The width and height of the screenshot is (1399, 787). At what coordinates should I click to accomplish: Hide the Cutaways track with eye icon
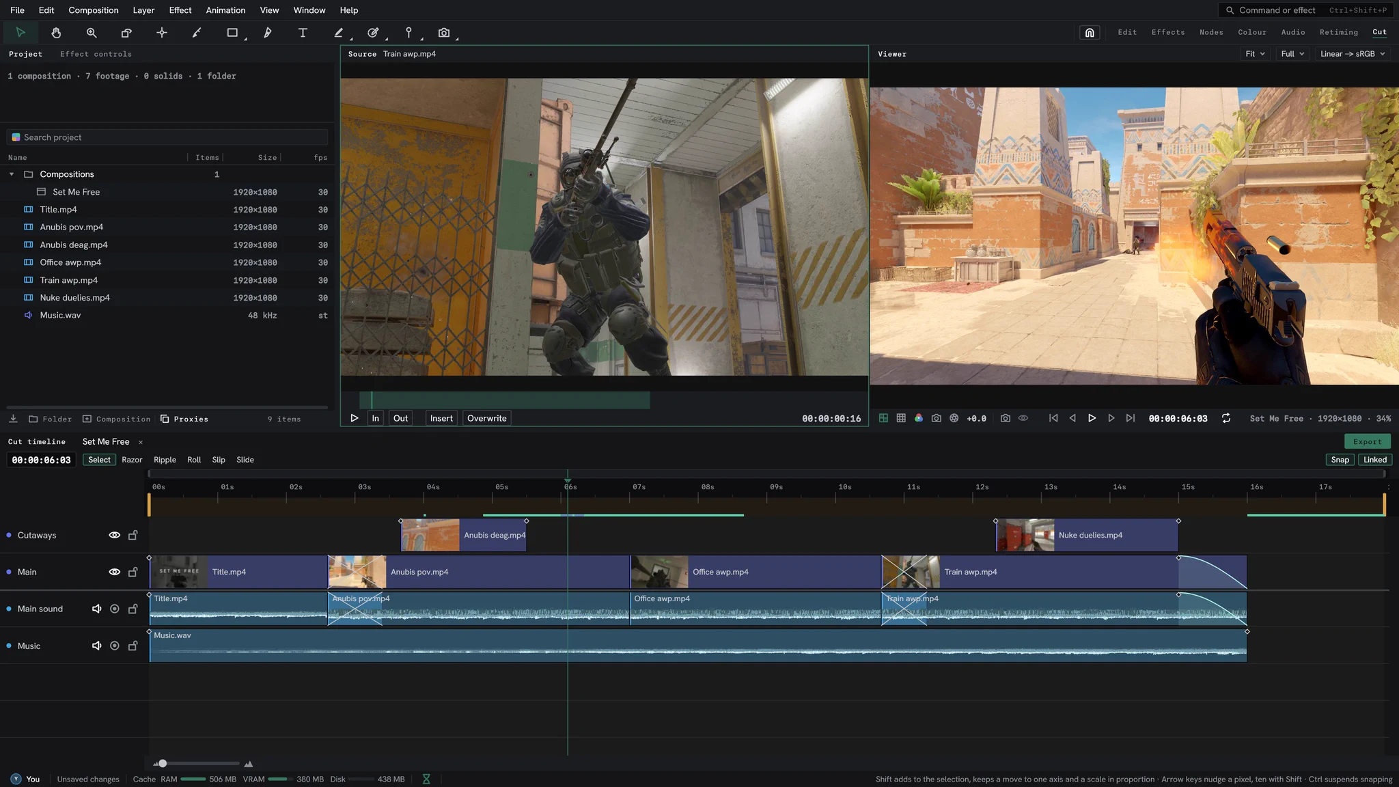[x=115, y=535]
